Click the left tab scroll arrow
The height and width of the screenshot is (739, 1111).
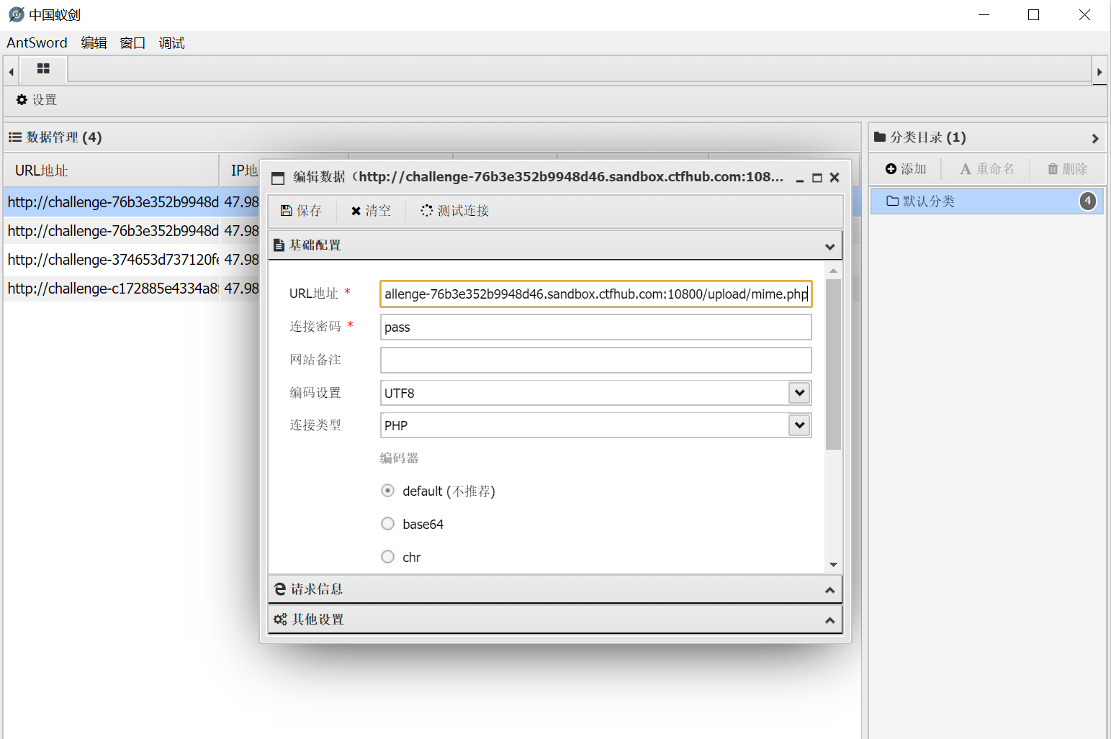(11, 71)
